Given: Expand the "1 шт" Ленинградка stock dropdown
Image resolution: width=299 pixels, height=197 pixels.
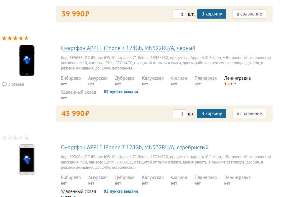Looking at the screenshot, I should (x=235, y=84).
